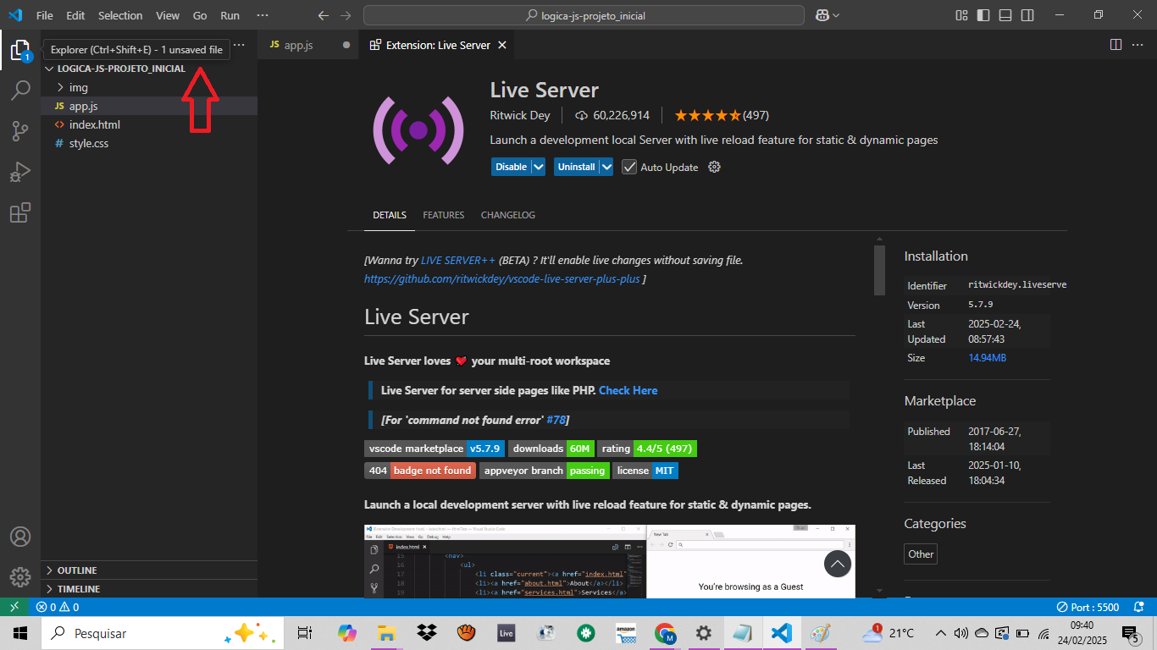This screenshot has width=1157, height=650.
Task: Open the Go menu
Action: [x=200, y=15]
